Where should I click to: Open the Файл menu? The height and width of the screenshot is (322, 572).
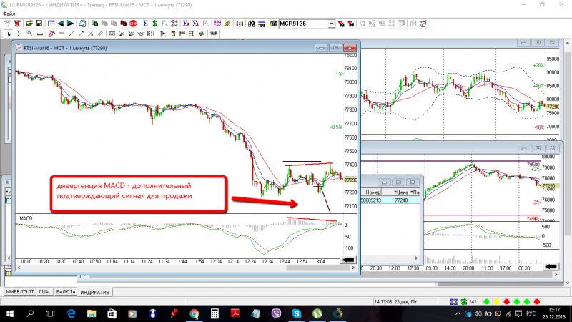(9, 14)
